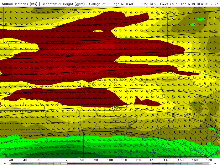220x165 pixels.
Task: Click the 'College of DuPage NEXLAB' header text
Action: 111,4
